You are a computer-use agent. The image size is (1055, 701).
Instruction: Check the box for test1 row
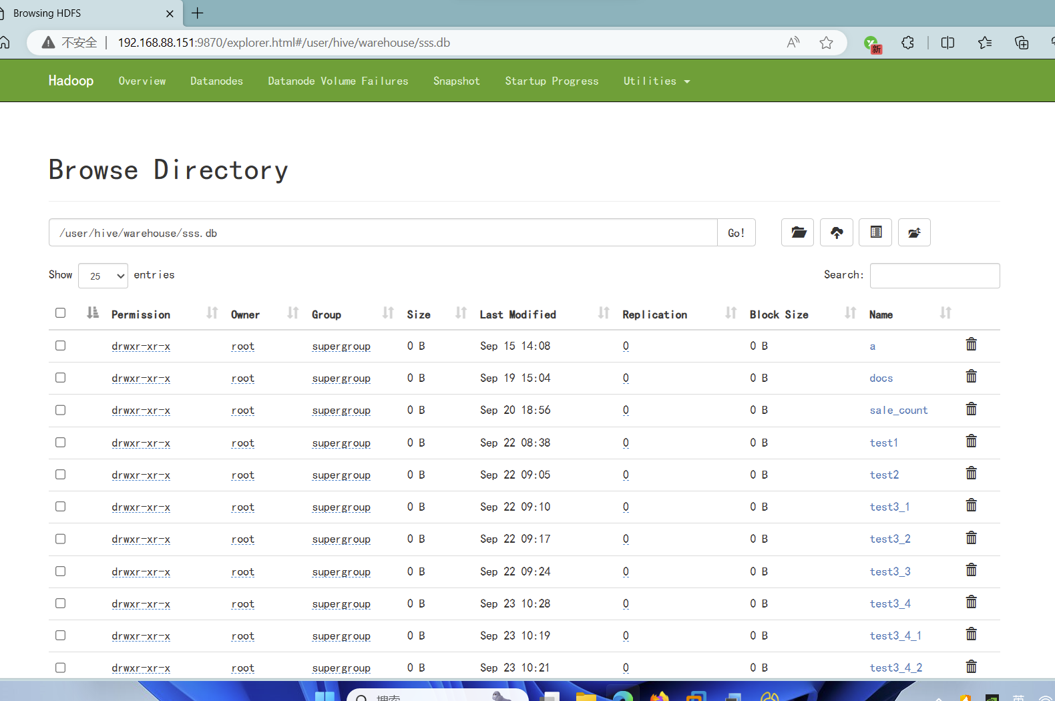click(61, 443)
